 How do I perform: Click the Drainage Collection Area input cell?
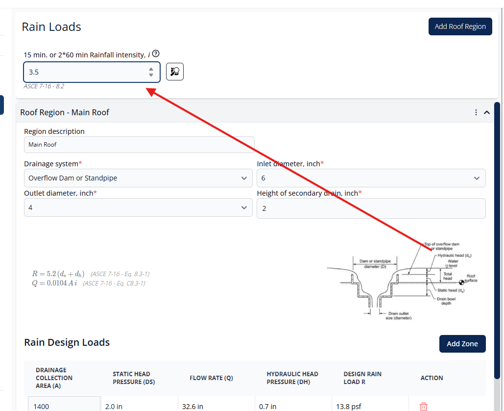coord(64,406)
